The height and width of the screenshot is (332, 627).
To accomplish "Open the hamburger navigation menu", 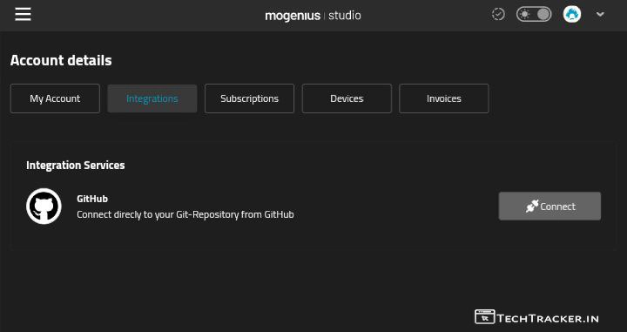I will (x=23, y=15).
